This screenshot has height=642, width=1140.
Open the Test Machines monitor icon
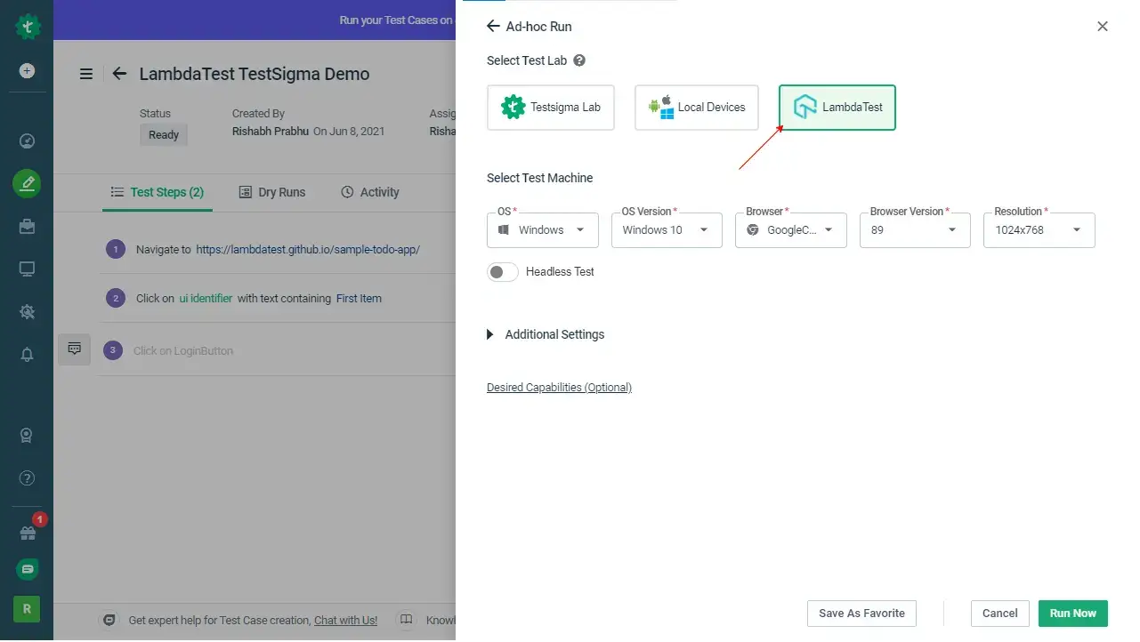[x=26, y=269]
